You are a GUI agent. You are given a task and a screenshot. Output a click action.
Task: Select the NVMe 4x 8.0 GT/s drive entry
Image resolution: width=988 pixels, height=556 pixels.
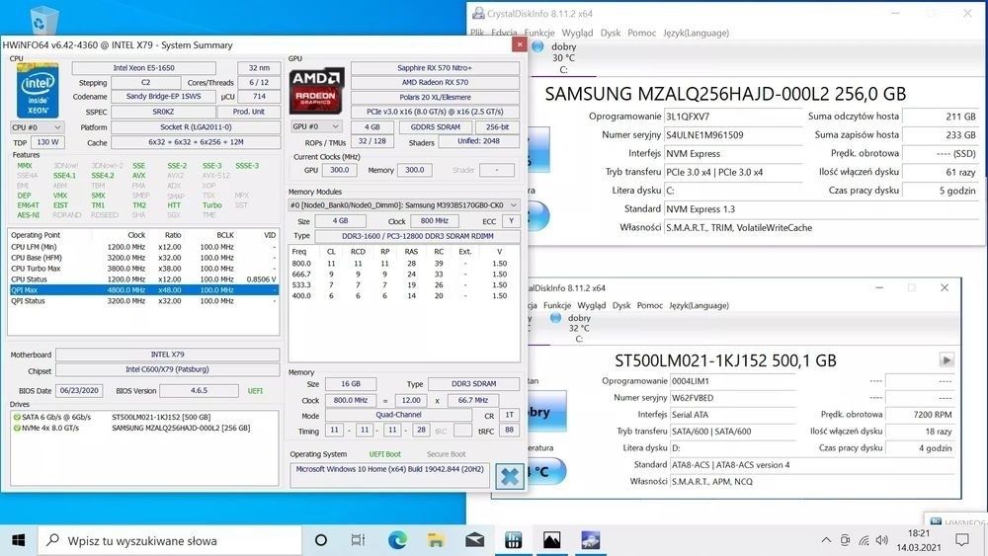(x=143, y=428)
